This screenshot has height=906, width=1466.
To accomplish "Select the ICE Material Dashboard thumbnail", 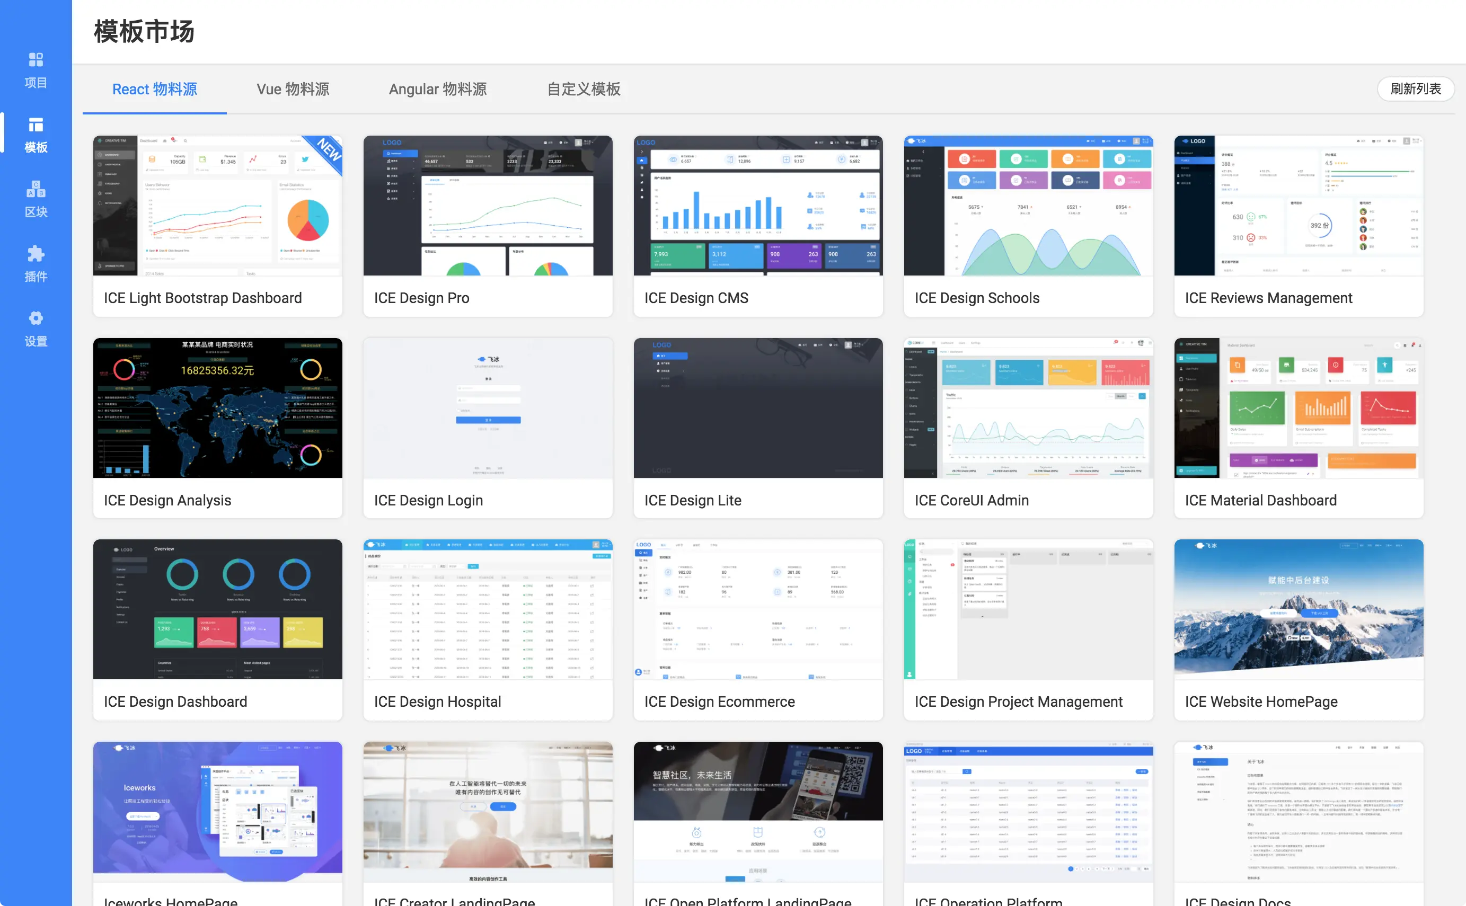I will click(1298, 408).
